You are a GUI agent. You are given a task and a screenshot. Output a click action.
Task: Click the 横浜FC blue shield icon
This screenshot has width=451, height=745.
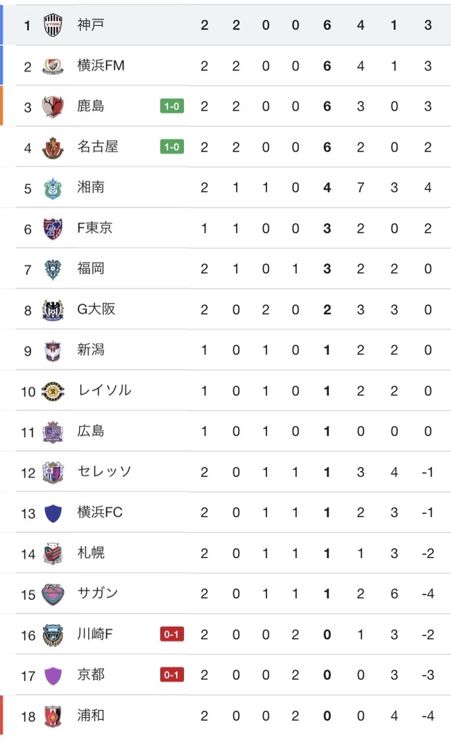[x=53, y=513]
